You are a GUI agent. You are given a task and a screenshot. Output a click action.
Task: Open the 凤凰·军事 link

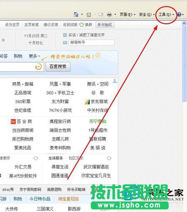[60, 84]
